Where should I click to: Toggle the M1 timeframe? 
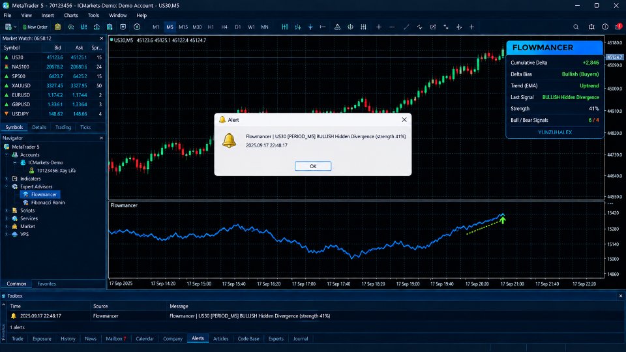pos(156,27)
